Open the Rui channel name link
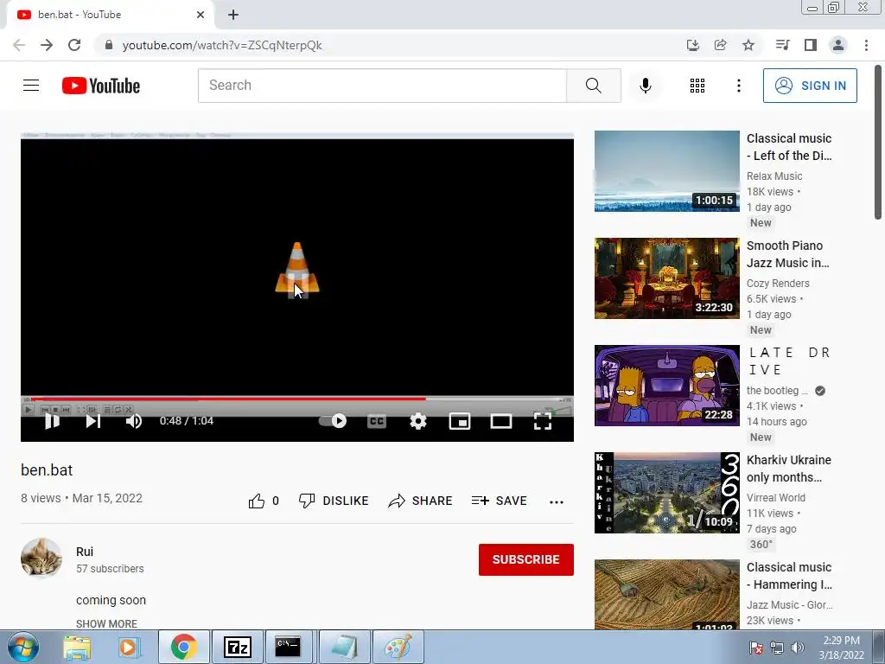This screenshot has width=885, height=664. 85,552
